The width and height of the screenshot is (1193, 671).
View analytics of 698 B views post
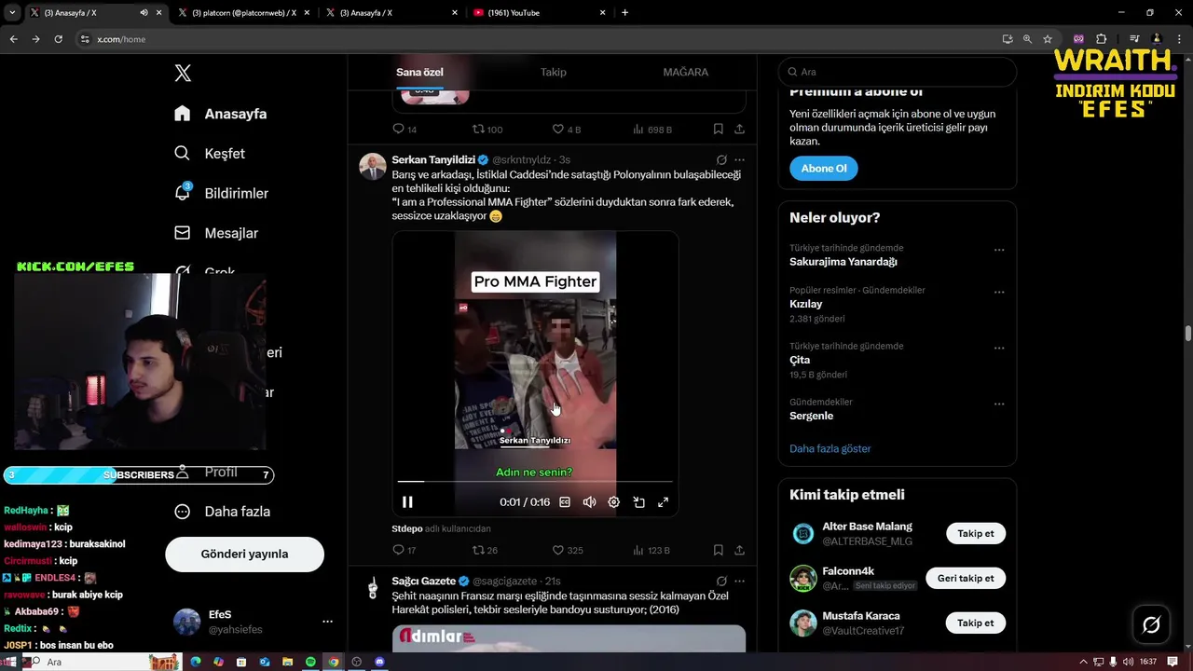[652, 130]
